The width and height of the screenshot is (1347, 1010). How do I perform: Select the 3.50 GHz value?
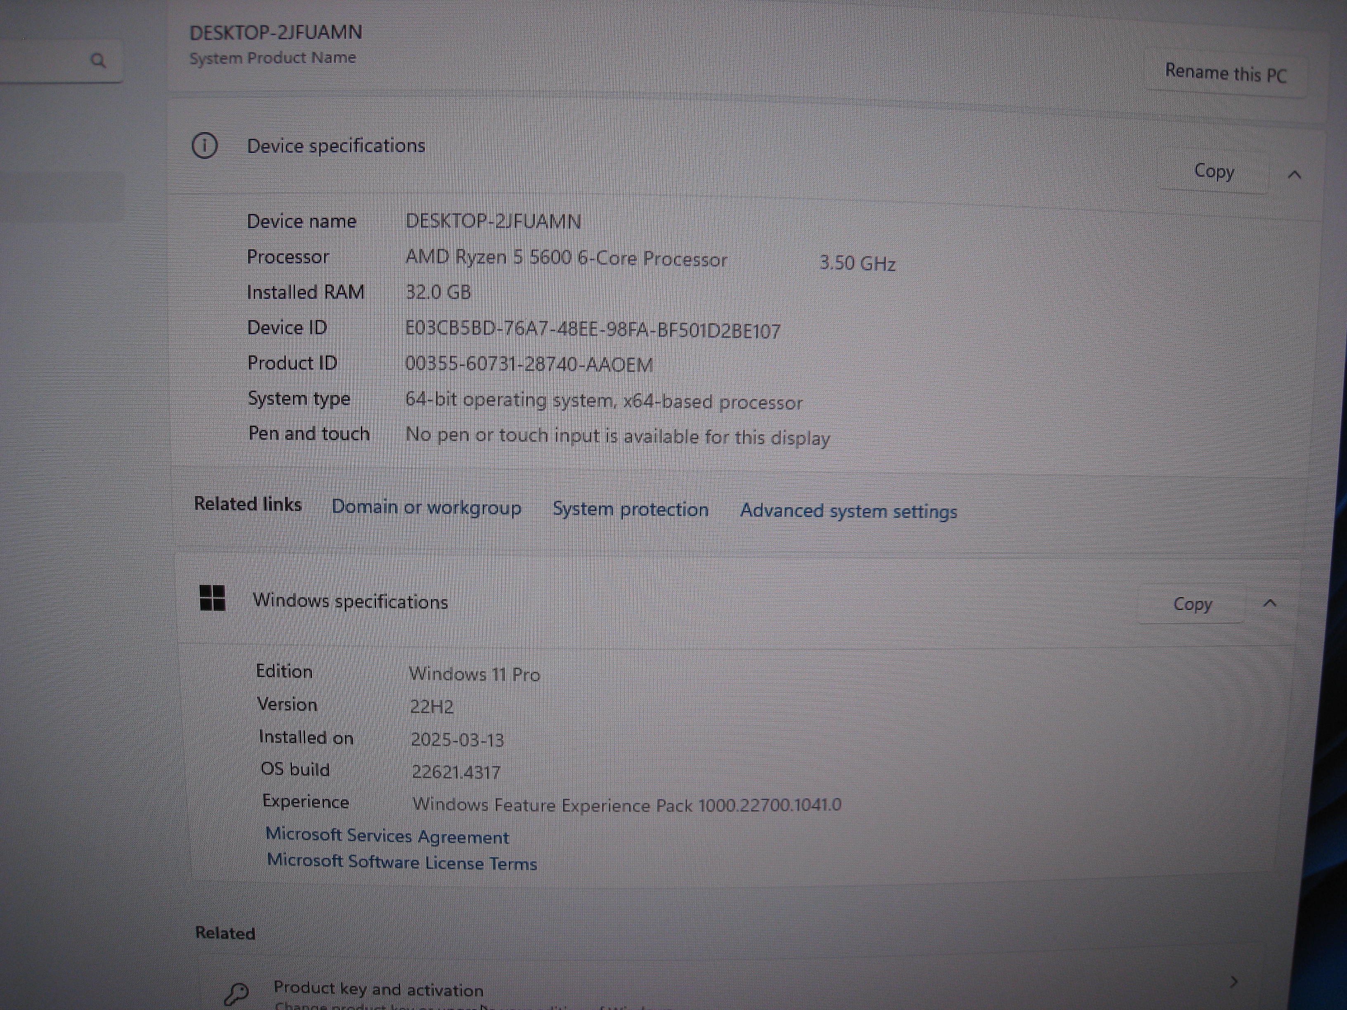coord(858,263)
